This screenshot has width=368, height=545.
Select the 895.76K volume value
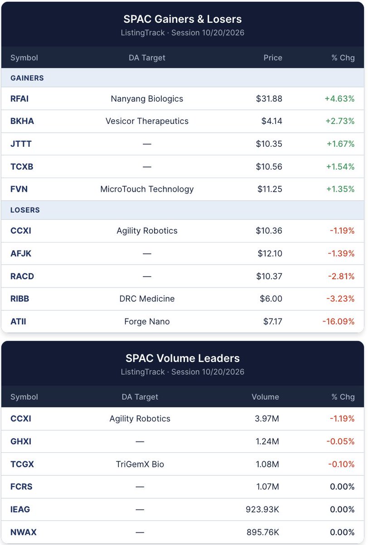pyautogui.click(x=262, y=532)
